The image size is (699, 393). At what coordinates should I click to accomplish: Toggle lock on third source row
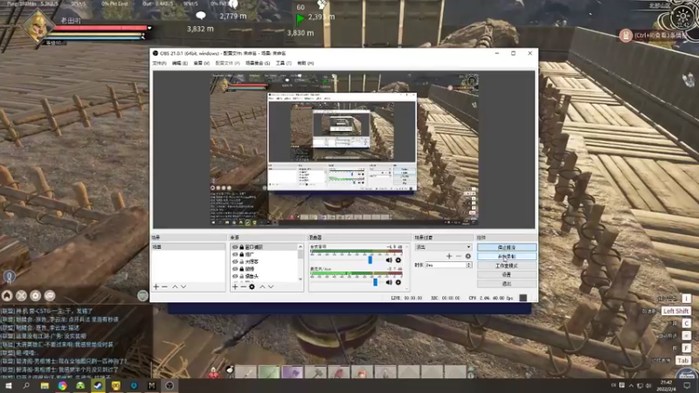click(x=242, y=261)
